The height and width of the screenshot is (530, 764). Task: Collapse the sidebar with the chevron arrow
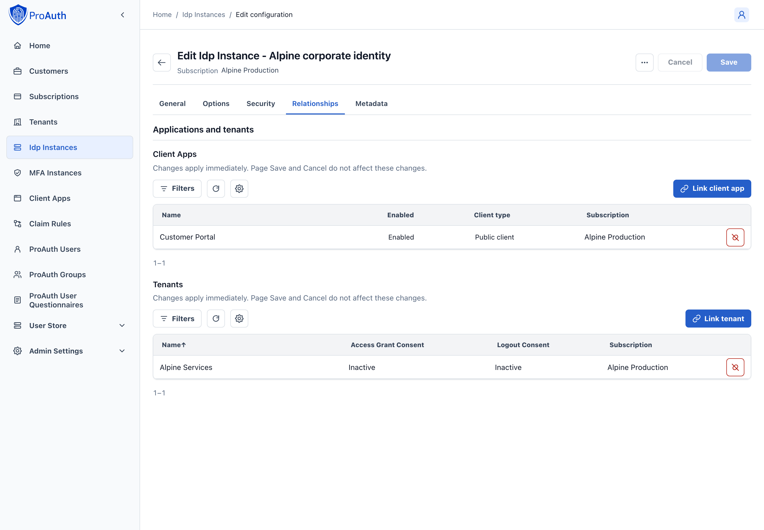(x=123, y=15)
